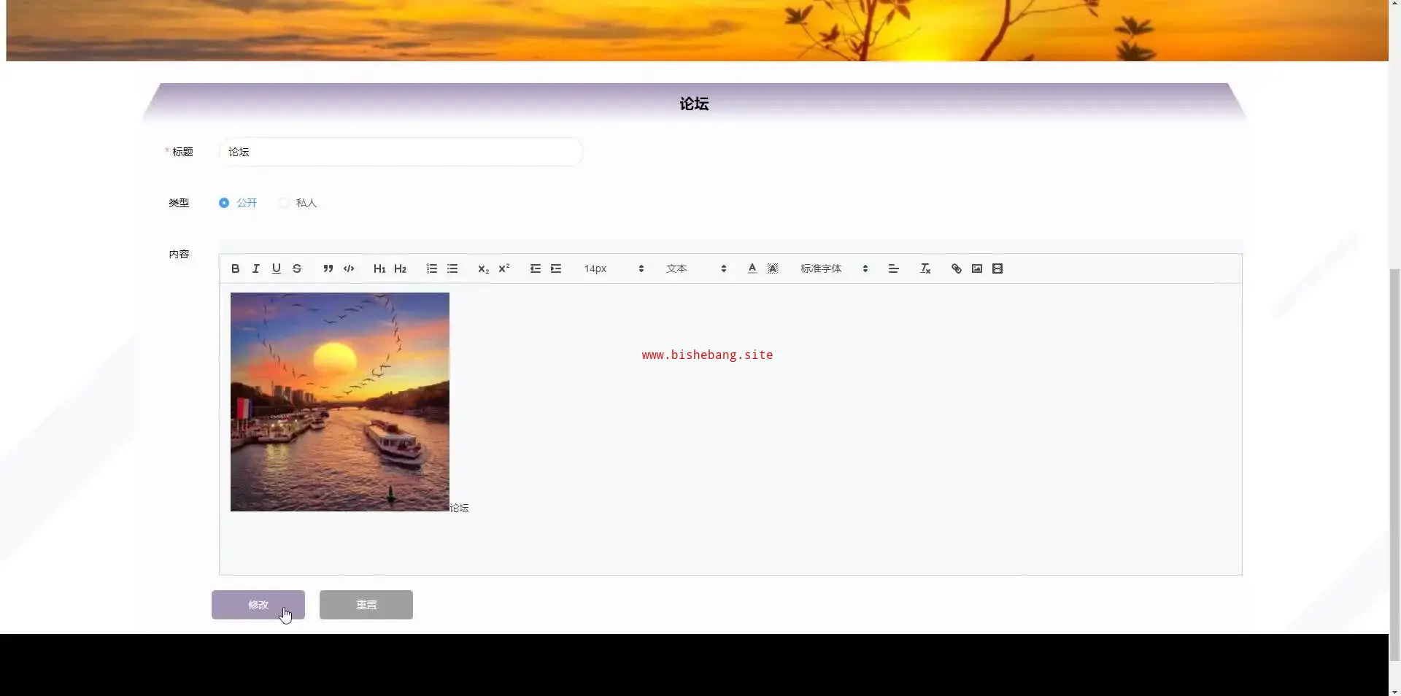Screen dimensions: 1401x696
Task: Toggle bold formatting in editor toolbar
Action: coord(235,268)
